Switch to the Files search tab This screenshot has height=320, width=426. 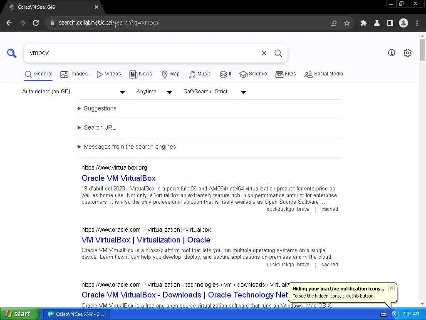(285, 74)
